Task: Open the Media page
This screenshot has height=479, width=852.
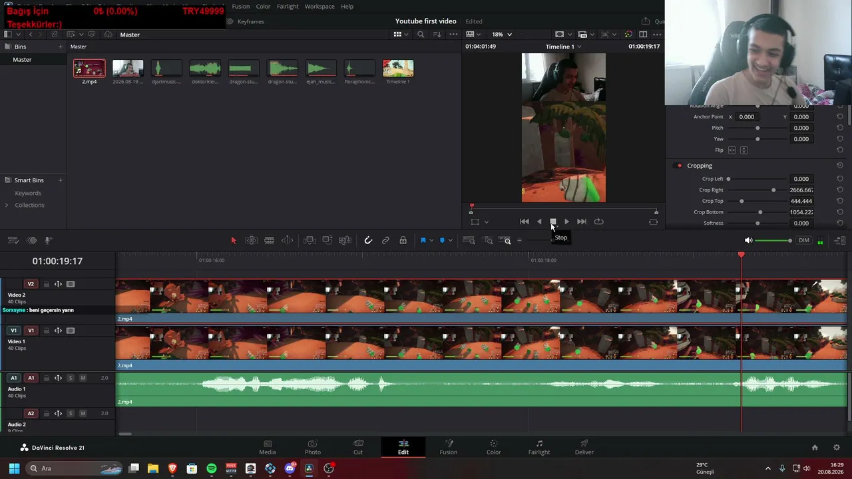Action: (268, 447)
